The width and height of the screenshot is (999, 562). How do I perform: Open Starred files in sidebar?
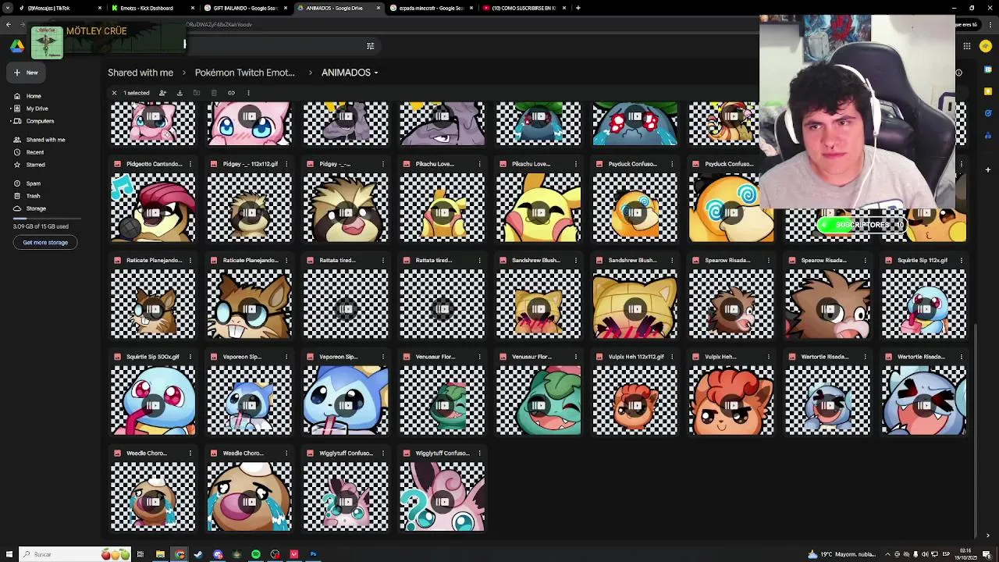point(35,165)
